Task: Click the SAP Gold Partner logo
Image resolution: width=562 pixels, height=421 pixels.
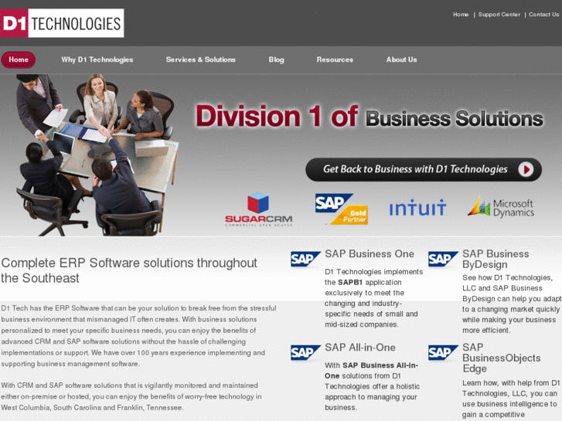Action: click(342, 209)
